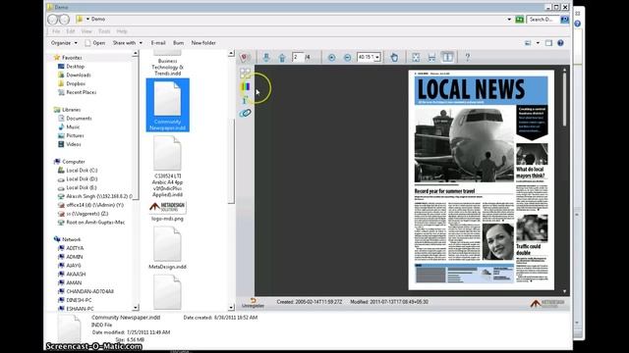Open the links panel chain icon
Screen dimensions: 629x353
tap(245, 114)
